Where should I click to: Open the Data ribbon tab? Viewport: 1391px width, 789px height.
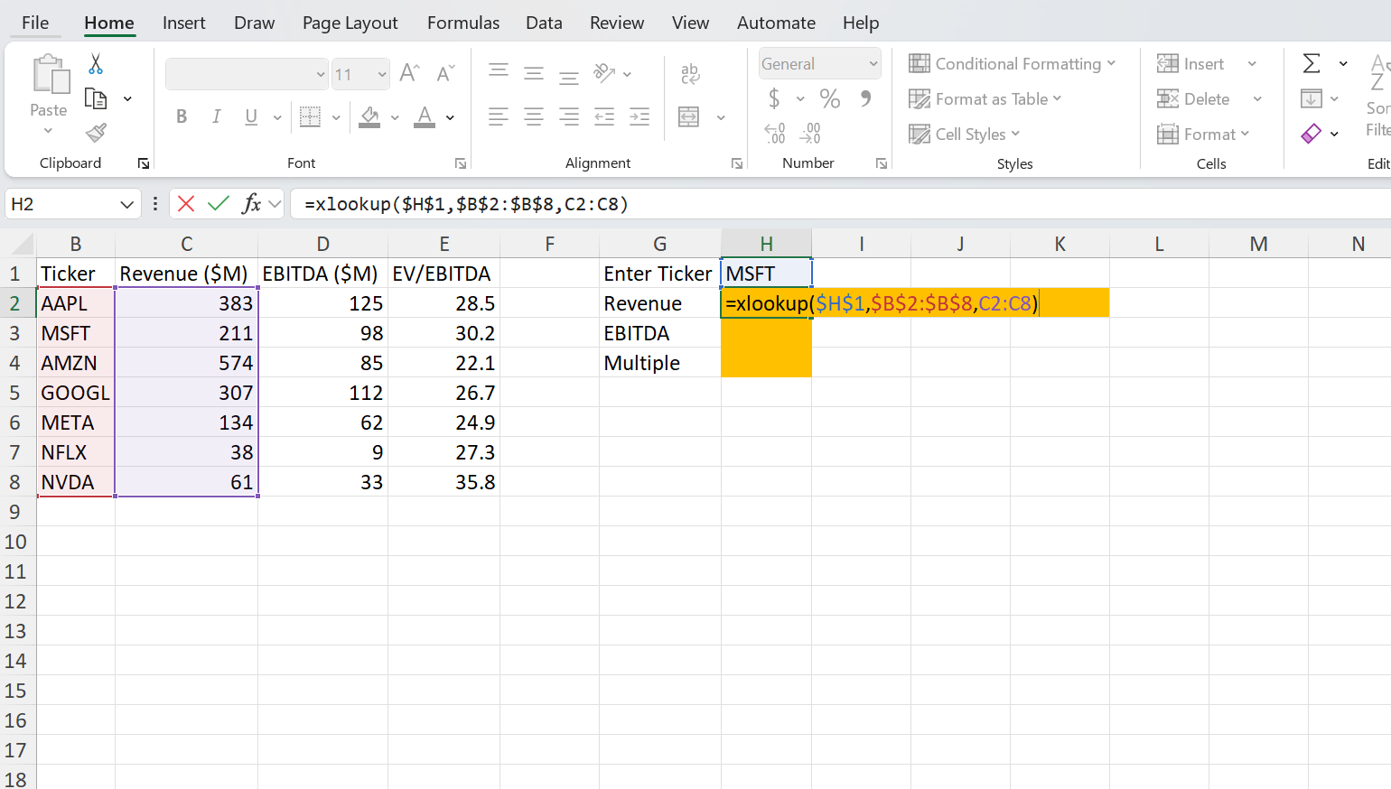[544, 23]
